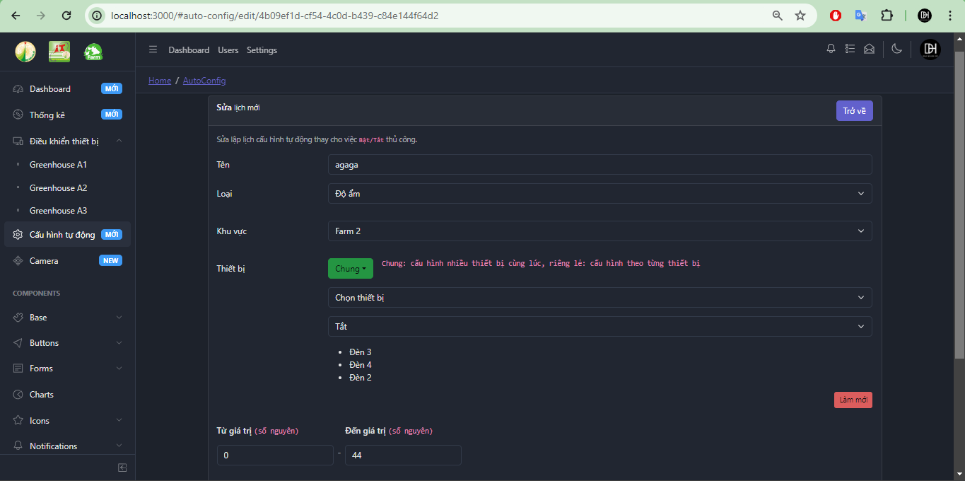Expand the Notifications group chevron

(119, 446)
